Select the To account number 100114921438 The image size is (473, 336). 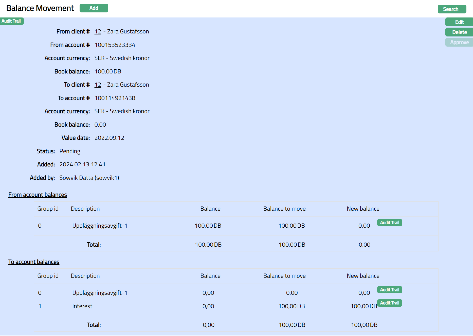pos(115,98)
